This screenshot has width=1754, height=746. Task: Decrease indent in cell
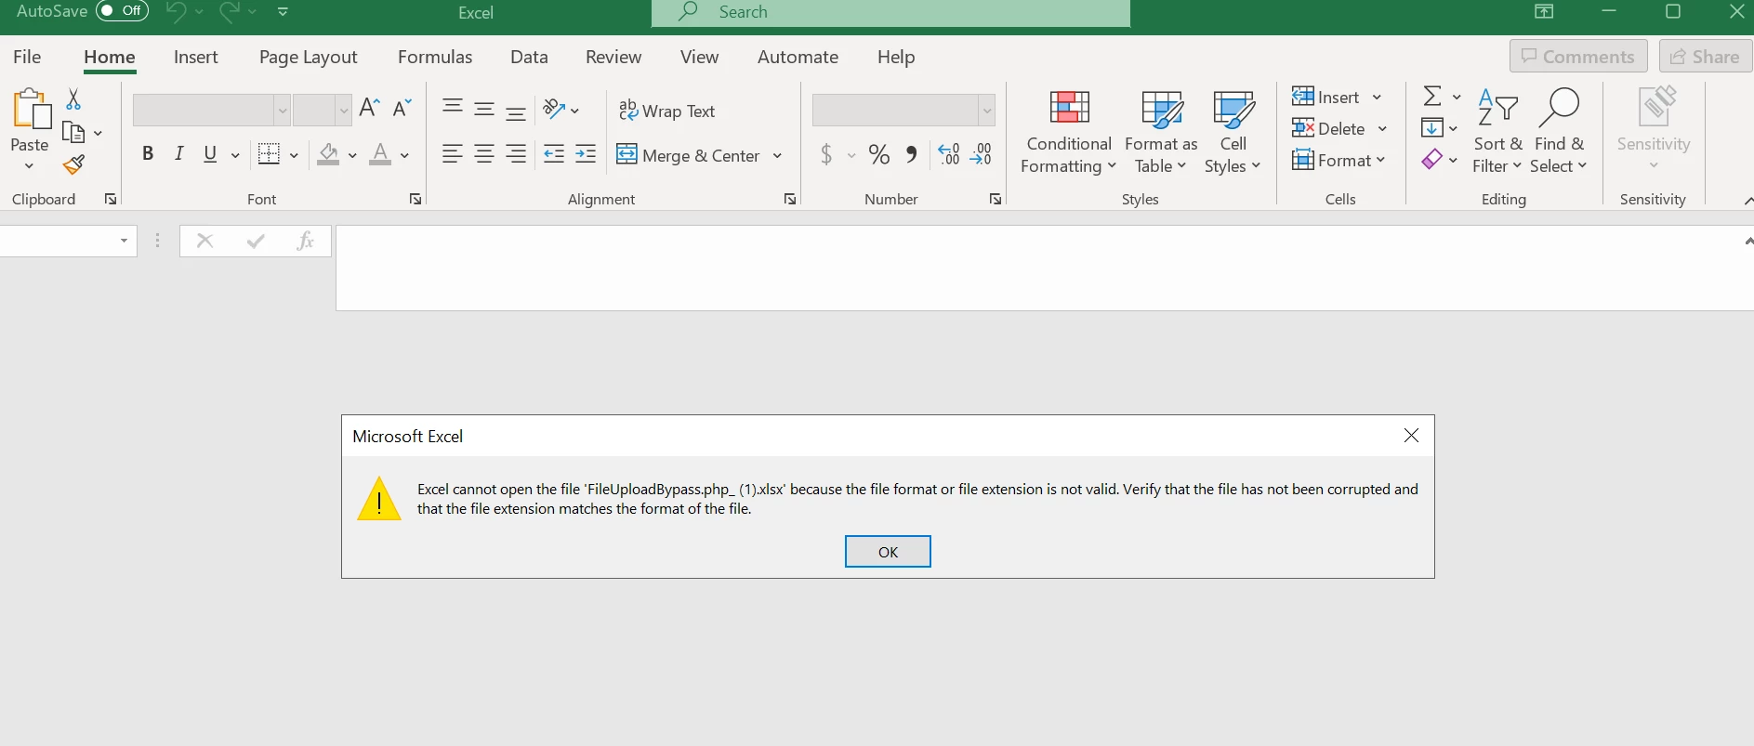[x=554, y=154]
